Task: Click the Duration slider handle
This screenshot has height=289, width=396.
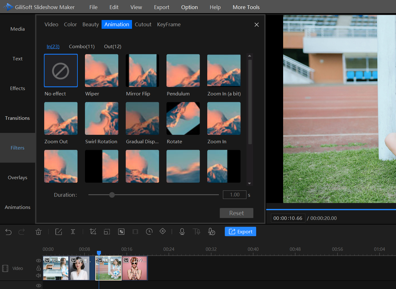Action: (112, 195)
